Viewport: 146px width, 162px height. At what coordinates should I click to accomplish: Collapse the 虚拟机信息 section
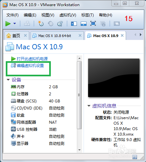coord(89,106)
